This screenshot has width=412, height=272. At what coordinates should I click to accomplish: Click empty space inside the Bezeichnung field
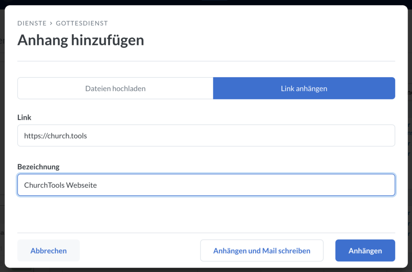tap(244, 185)
